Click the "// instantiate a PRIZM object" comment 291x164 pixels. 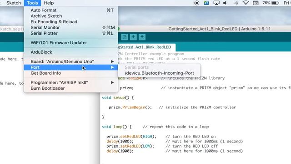226,88
